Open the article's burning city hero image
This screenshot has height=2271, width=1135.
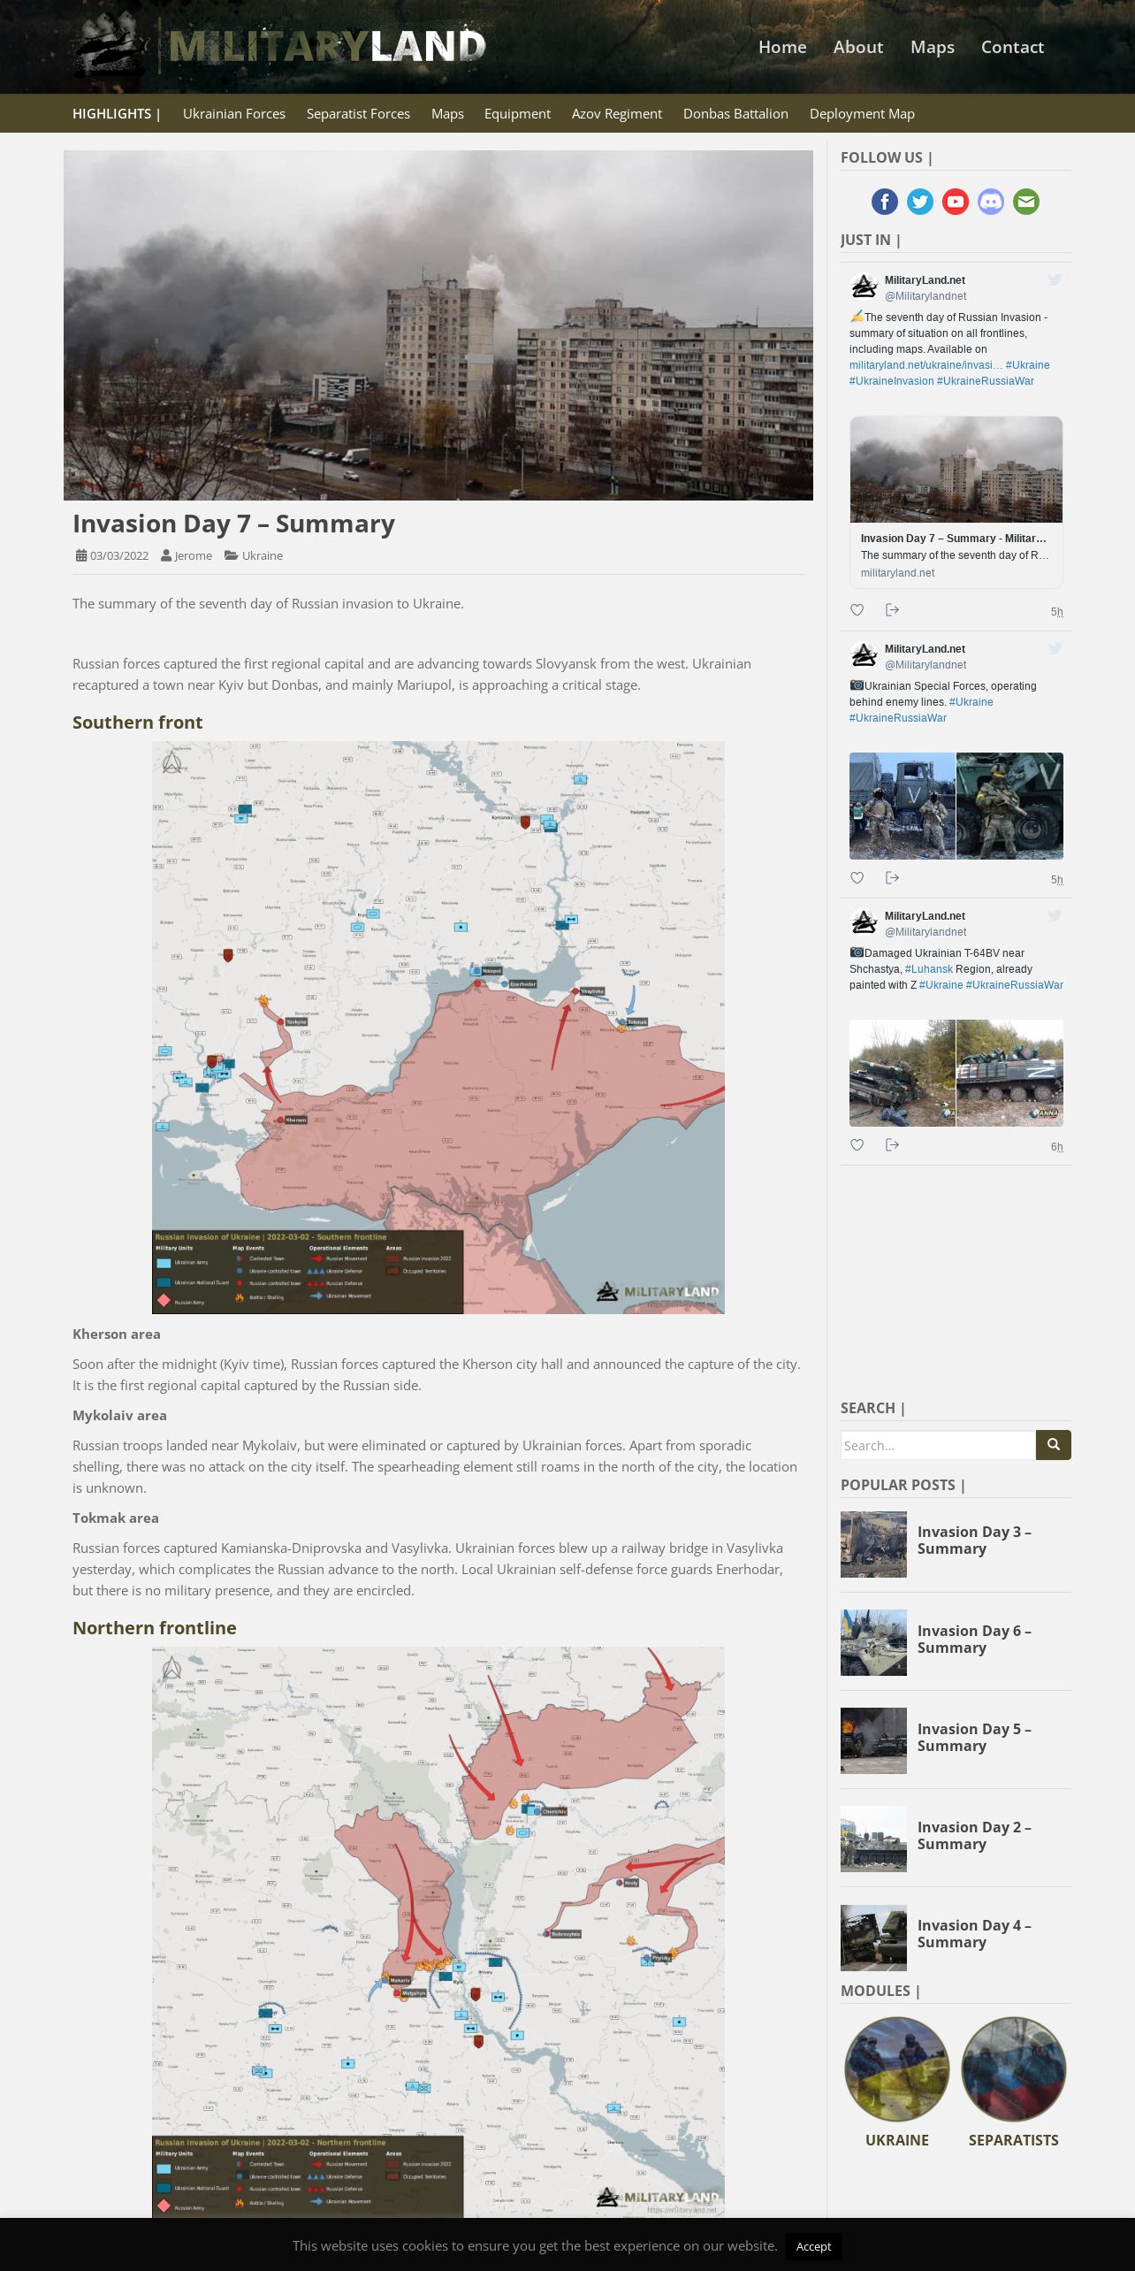(x=438, y=325)
